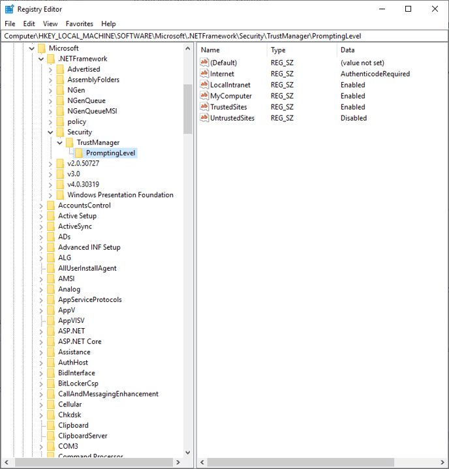Image resolution: width=449 pixels, height=469 pixels.
Task: Collapse the .NETFramework tree node
Action: tap(41, 59)
